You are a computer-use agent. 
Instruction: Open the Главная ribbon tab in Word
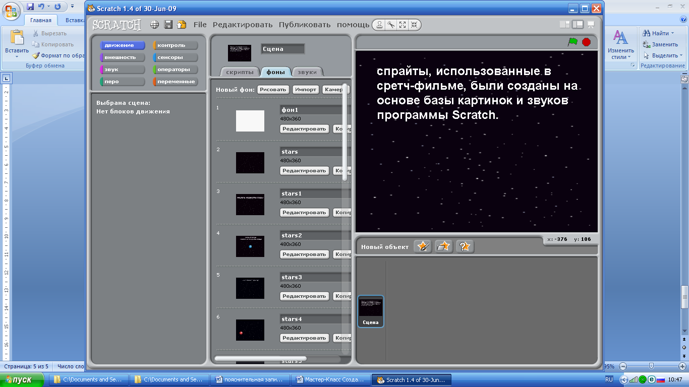tap(40, 20)
